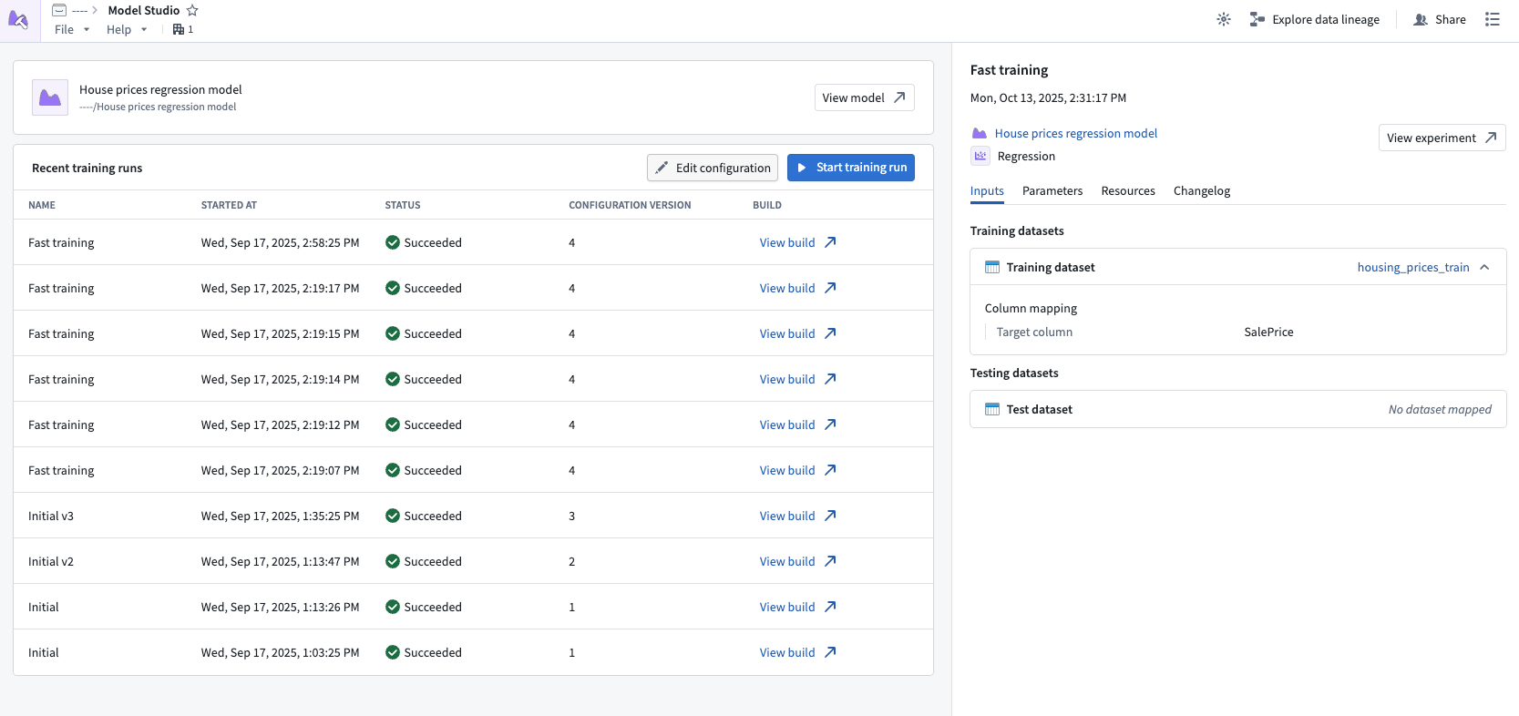
Task: Open external arrow for 2:58:25 PM build
Action: click(x=830, y=242)
